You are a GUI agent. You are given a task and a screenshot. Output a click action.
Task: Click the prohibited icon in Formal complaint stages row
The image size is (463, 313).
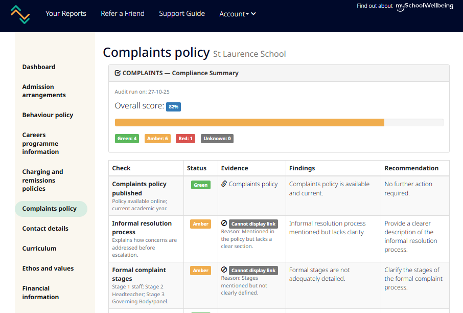(x=224, y=270)
